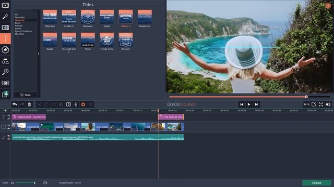The width and height of the screenshot is (334, 187).
Task: Select the My titles category
Action: click(x=19, y=34)
